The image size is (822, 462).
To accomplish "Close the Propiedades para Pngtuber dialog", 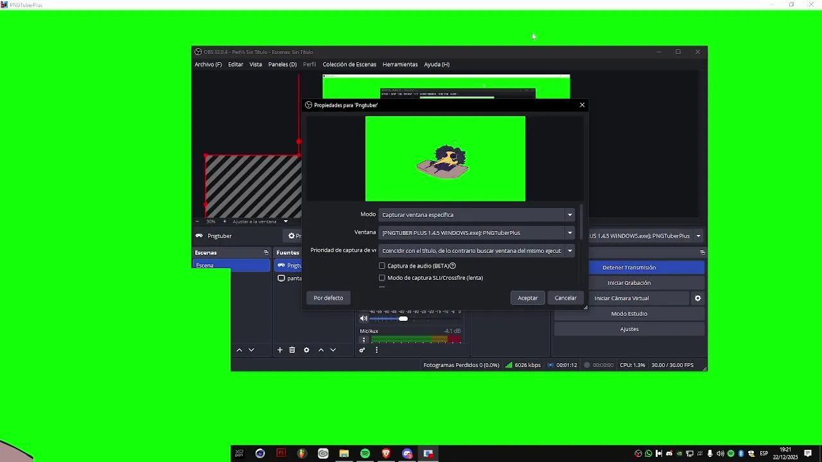I will point(582,105).
